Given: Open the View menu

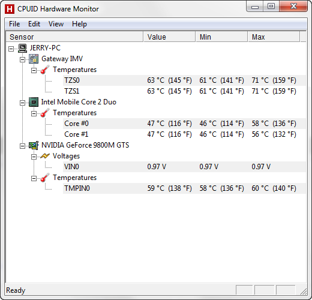Looking at the screenshot, I should 56,24.
